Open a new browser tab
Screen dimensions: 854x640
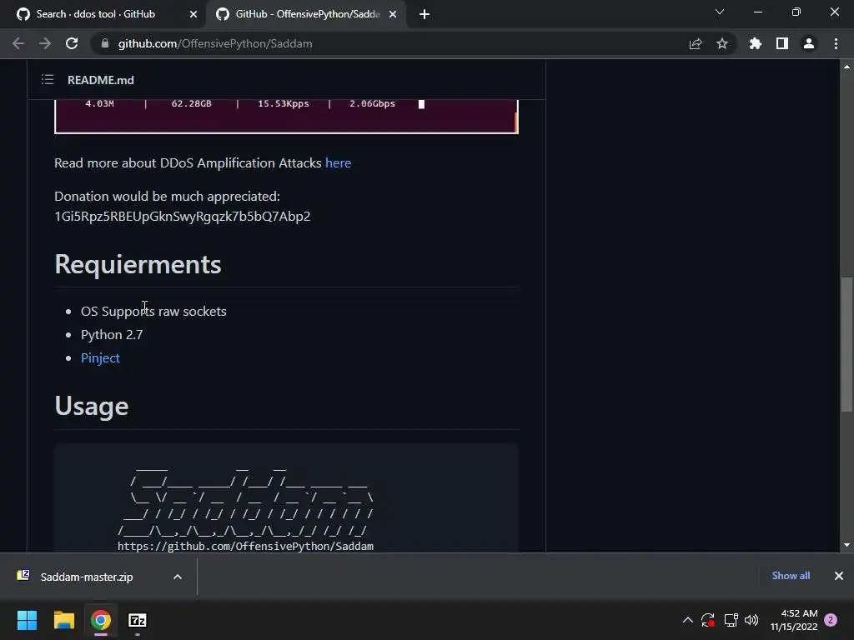tap(424, 15)
